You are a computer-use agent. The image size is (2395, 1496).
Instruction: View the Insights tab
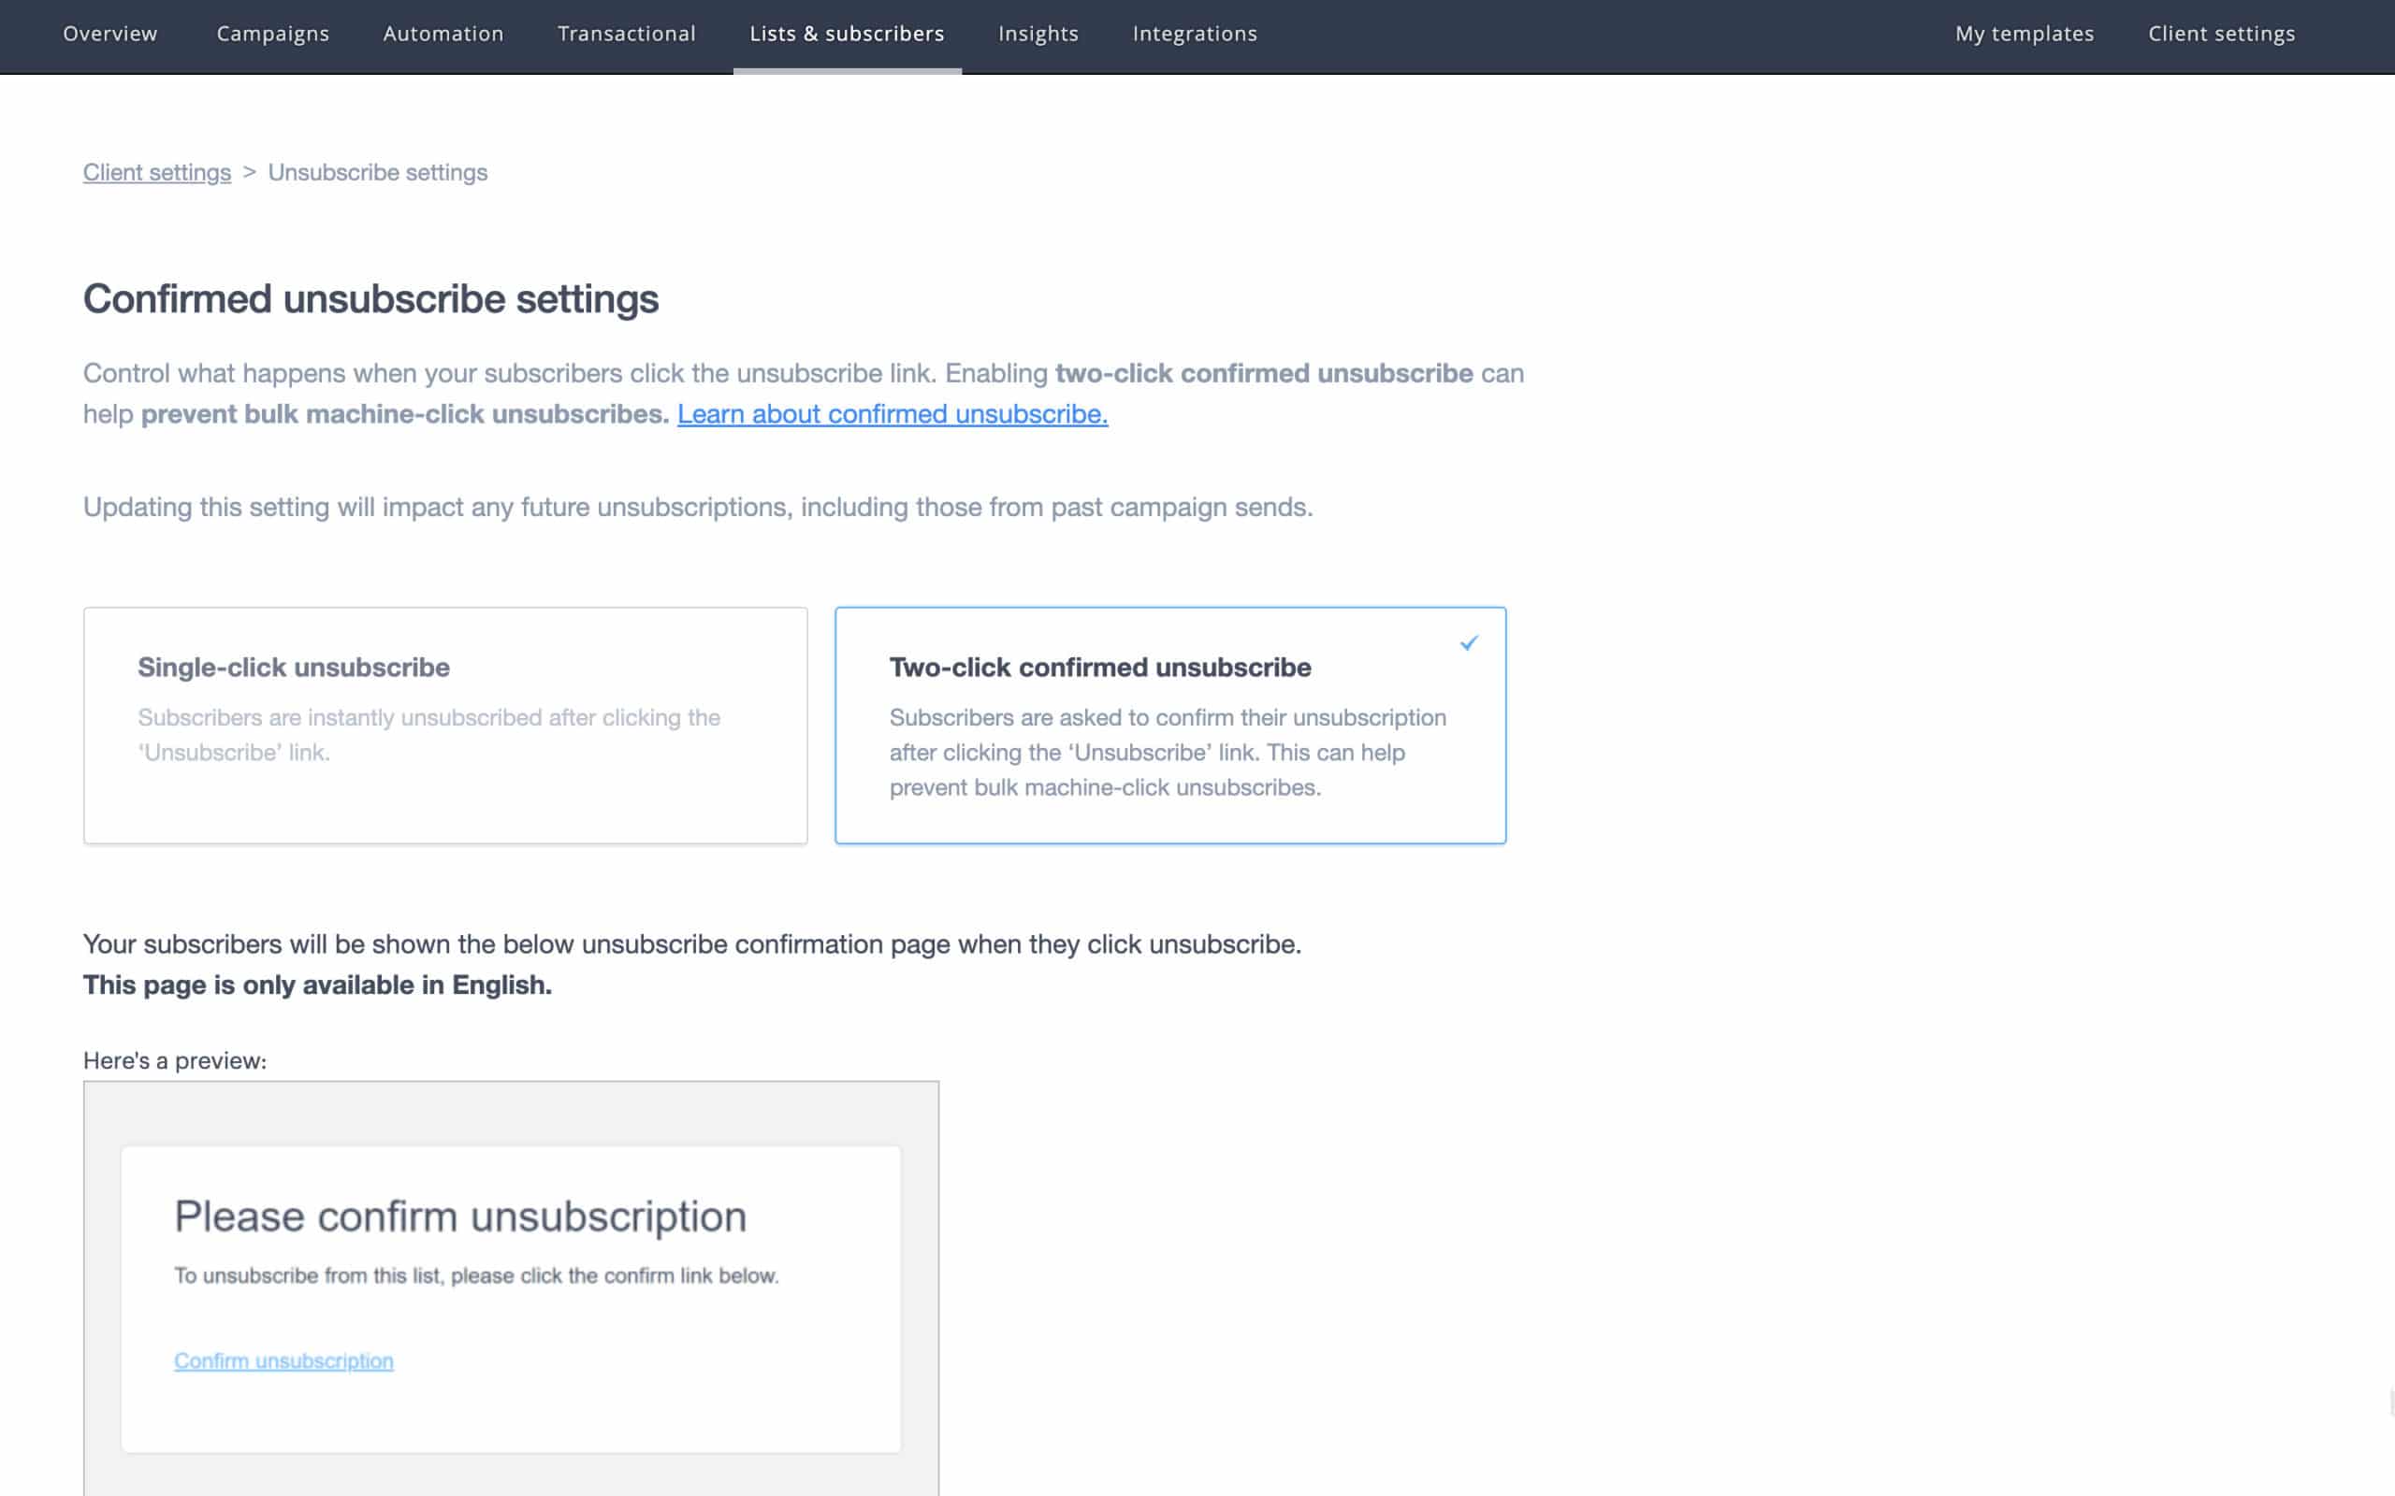coord(1038,34)
